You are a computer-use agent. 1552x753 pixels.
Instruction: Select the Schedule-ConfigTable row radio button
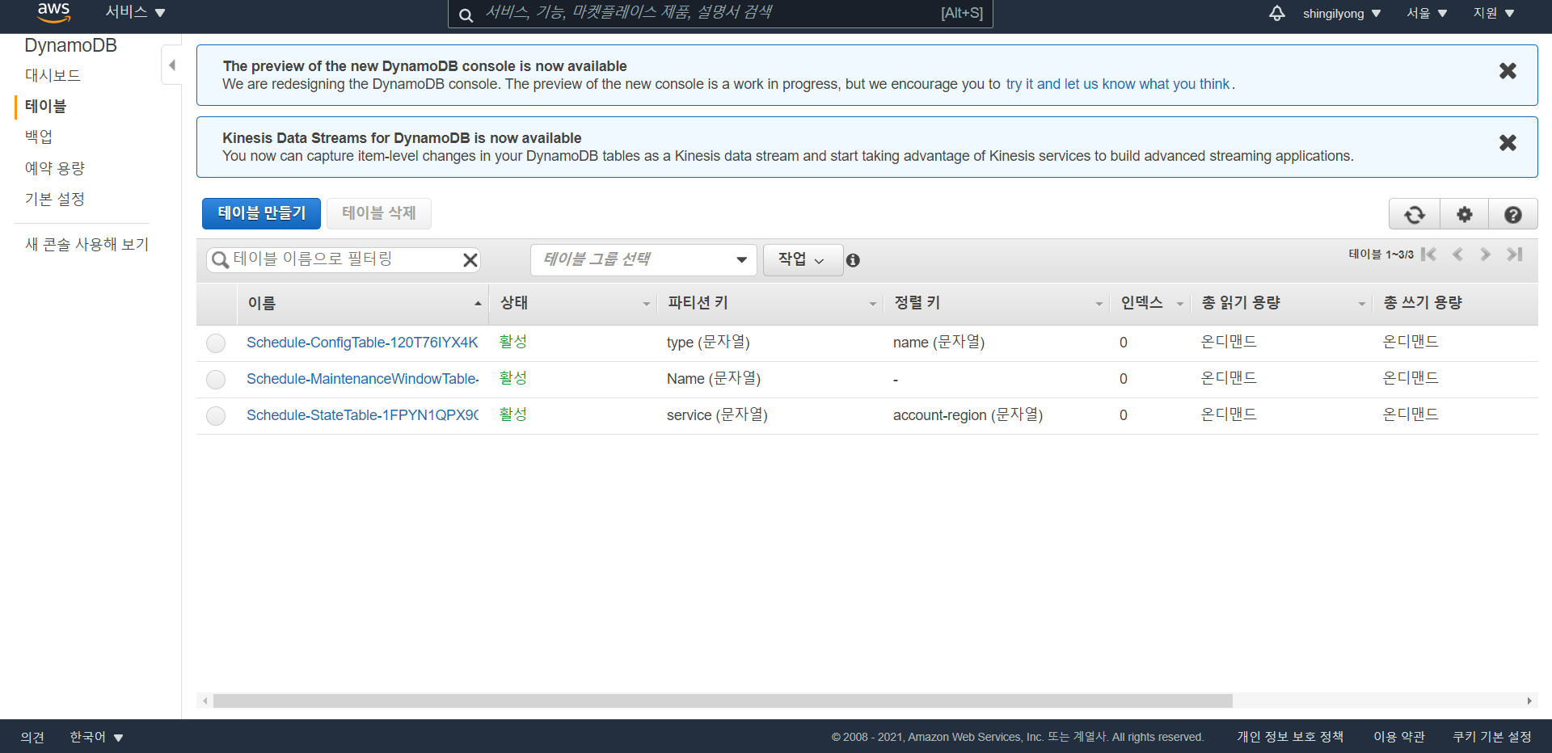[216, 343]
